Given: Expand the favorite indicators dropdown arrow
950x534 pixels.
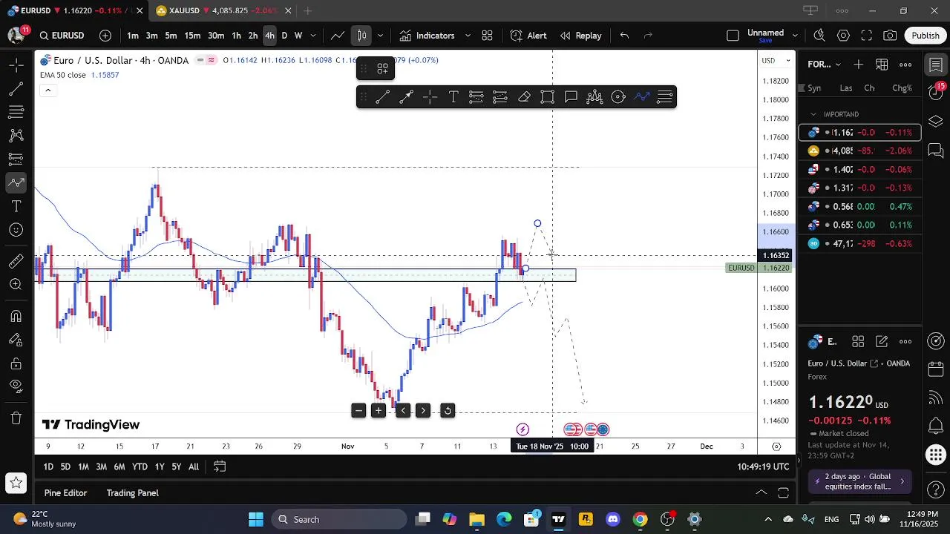Looking at the screenshot, I should pos(468,36).
